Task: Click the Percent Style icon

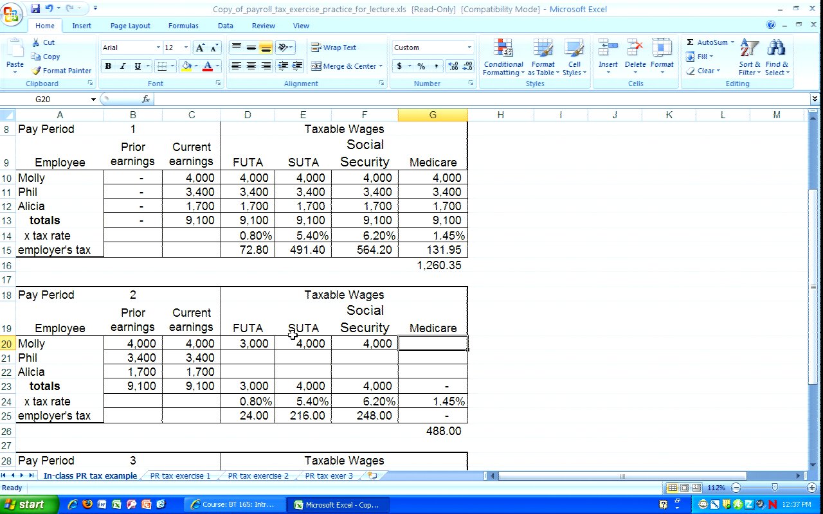Action: [421, 66]
